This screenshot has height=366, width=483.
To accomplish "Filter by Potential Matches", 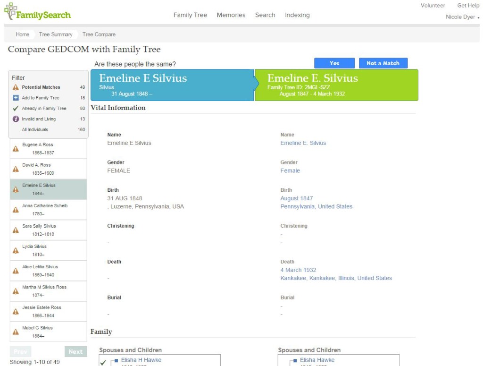I will (x=49, y=87).
